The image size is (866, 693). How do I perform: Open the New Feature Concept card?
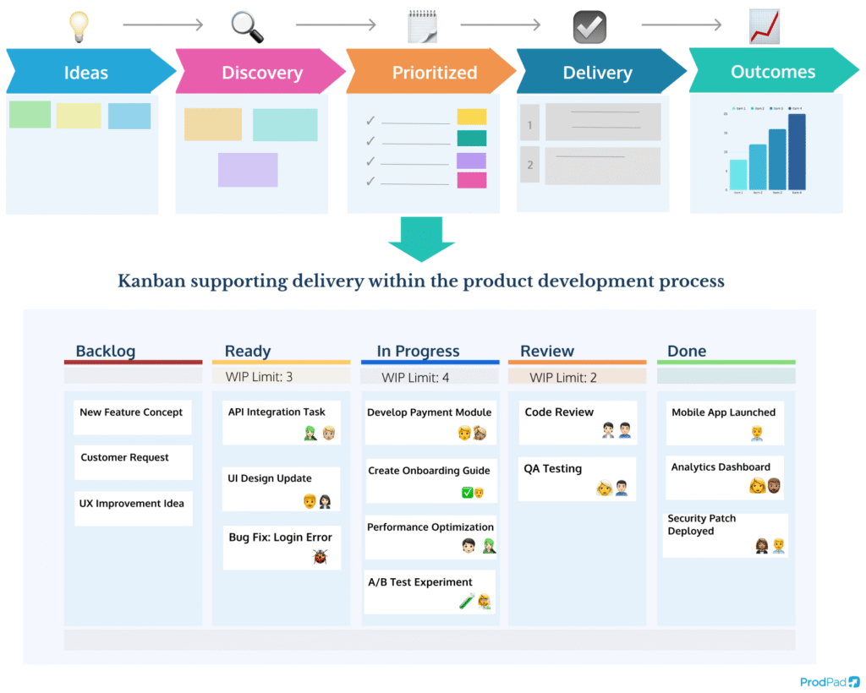point(133,417)
